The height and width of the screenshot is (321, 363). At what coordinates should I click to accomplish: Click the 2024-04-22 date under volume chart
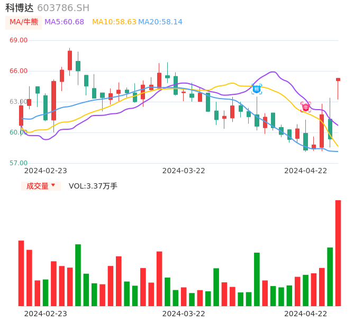306,314
